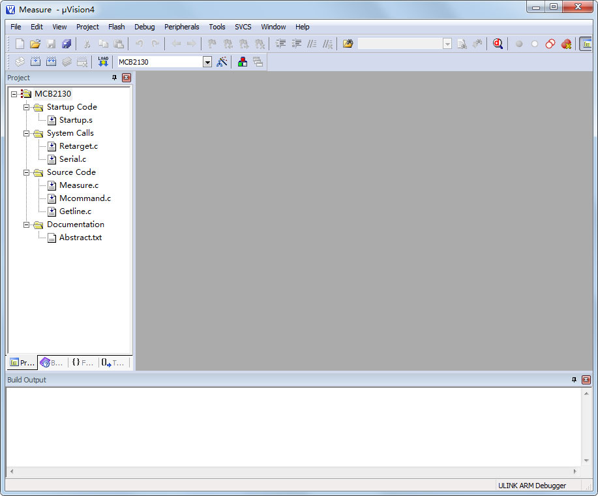The height and width of the screenshot is (496, 598).
Task: Close the Project panel
Action: coord(127,78)
